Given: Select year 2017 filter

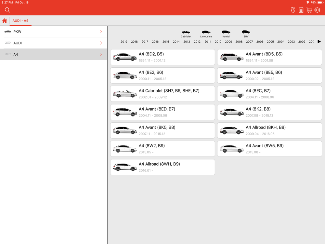Looking at the screenshot, I should point(145,42).
